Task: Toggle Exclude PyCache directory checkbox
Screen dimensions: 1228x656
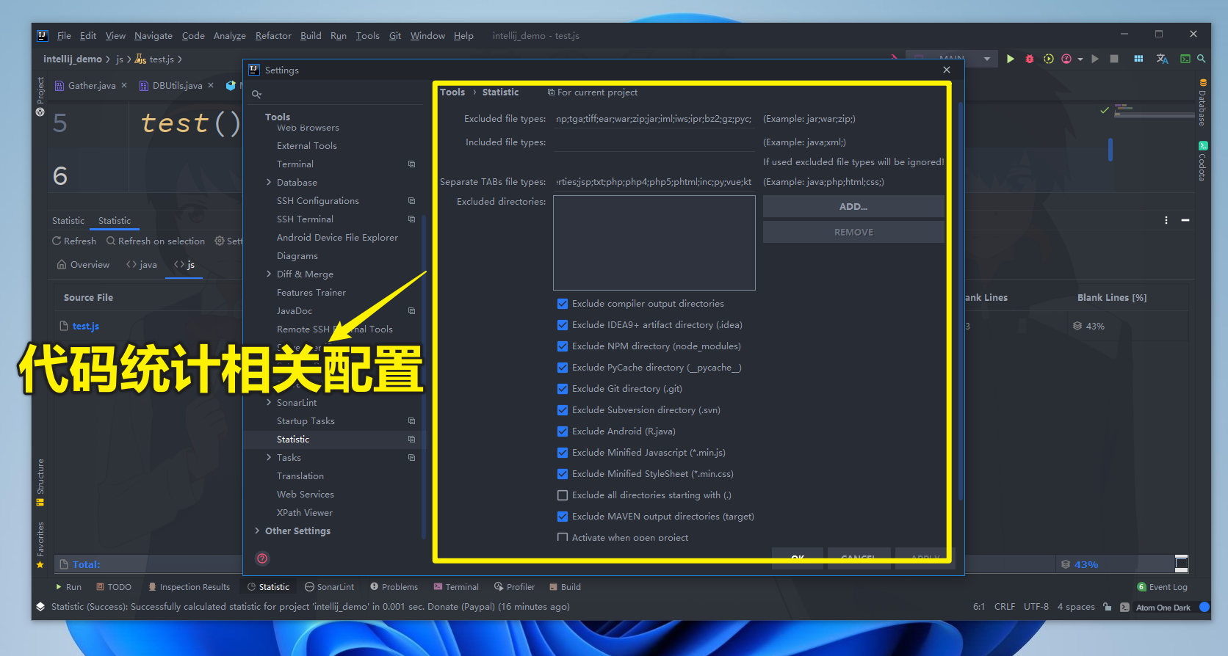Action: click(563, 368)
